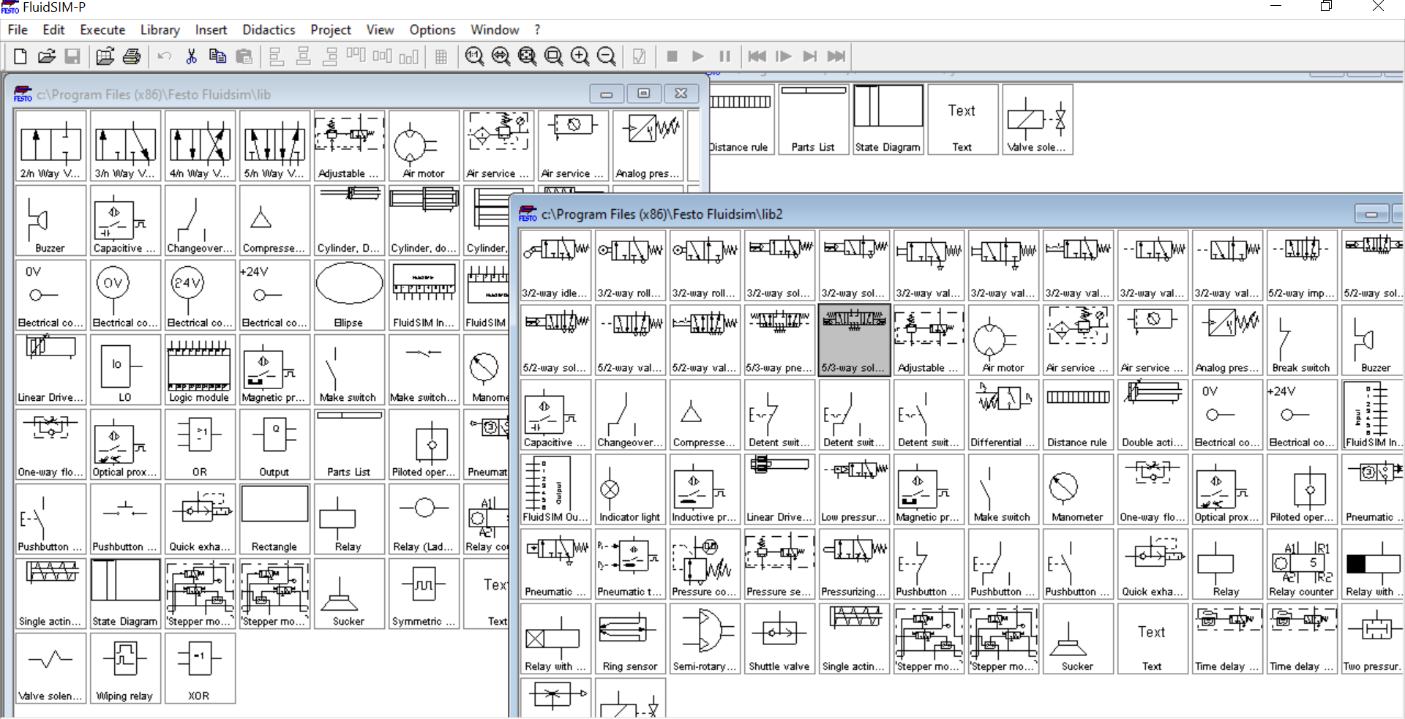Open the Options menu
Screen dimensions: 1405x719
click(432, 30)
